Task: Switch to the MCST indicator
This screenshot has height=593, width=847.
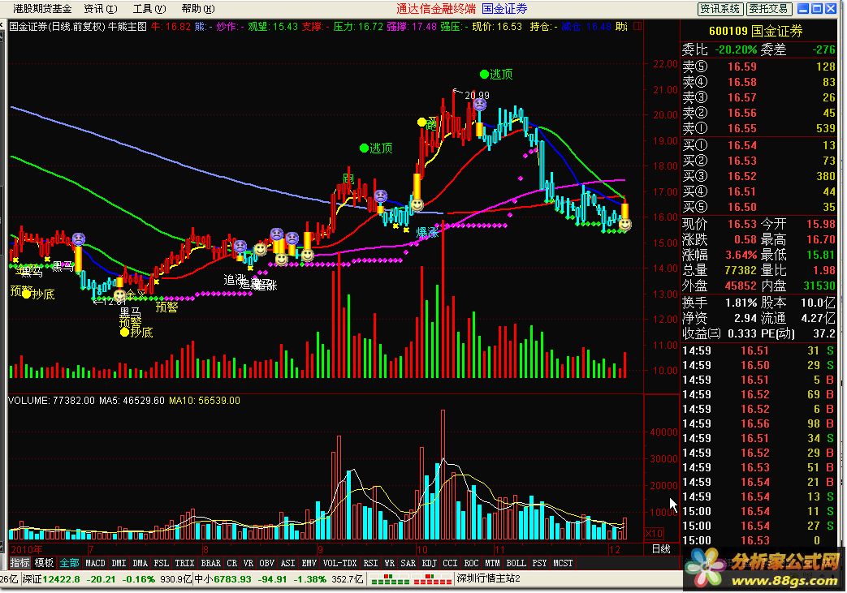Action: point(563,563)
